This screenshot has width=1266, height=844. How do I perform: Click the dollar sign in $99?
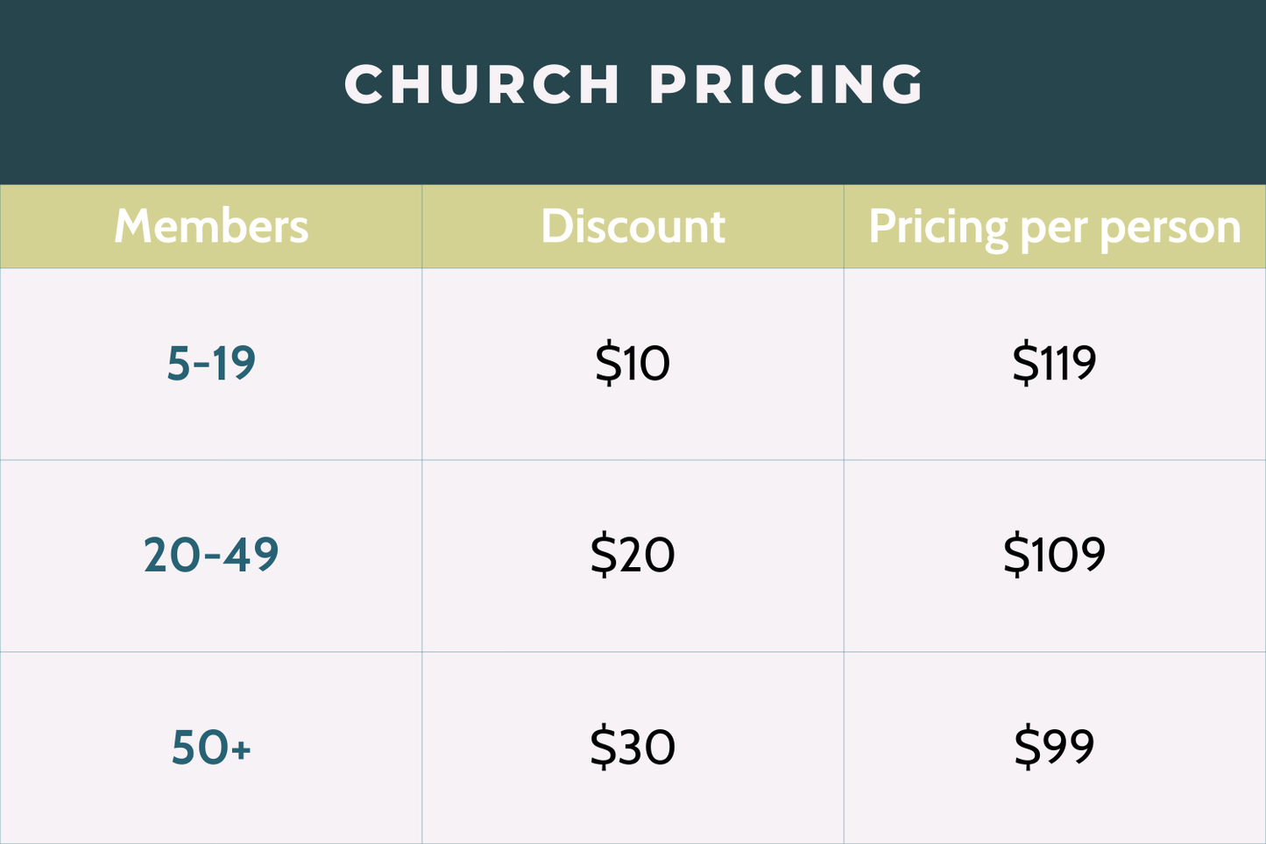pos(1026,747)
